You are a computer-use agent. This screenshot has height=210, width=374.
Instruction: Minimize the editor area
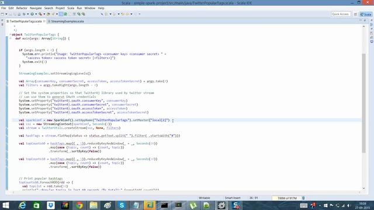pyautogui.click(x=361, y=21)
